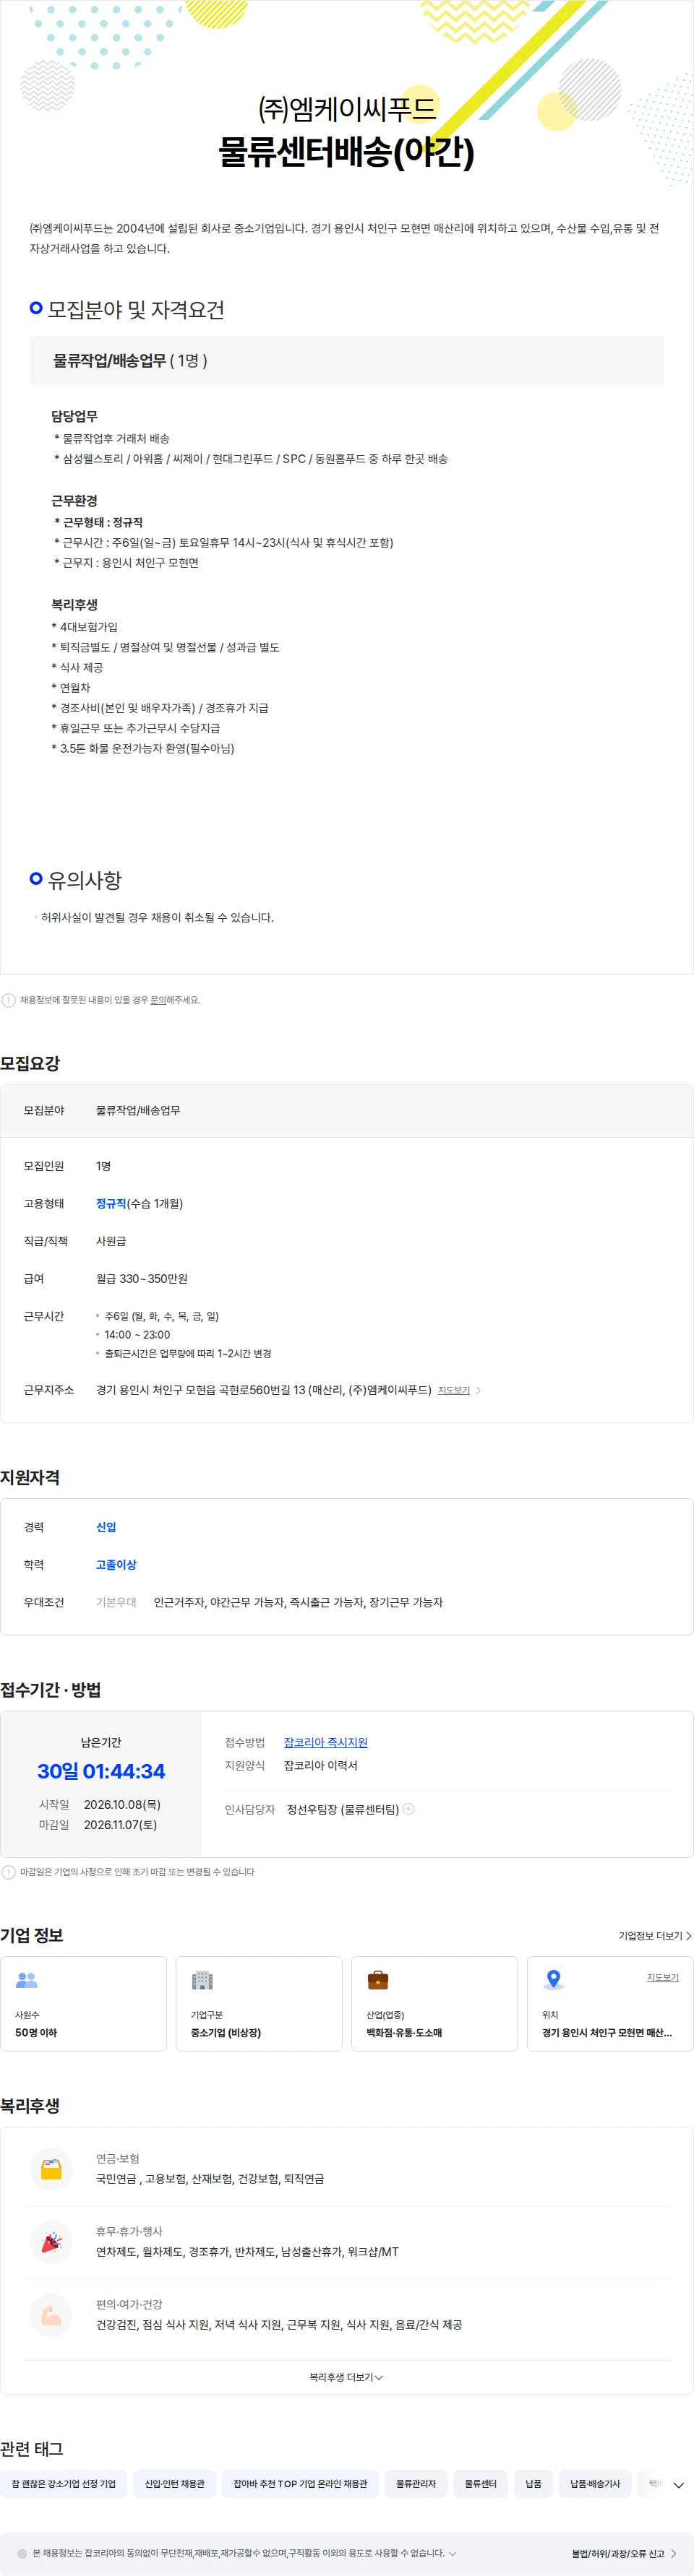Click the 14:00 ~ 23:00 work hours text

[137, 1335]
